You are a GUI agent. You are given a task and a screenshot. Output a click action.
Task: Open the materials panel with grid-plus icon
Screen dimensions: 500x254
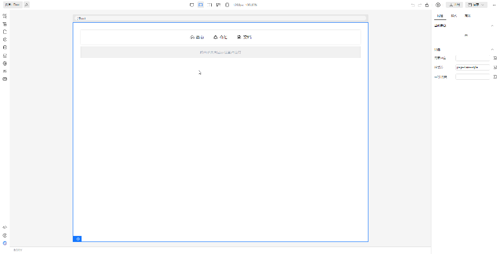(5, 16)
